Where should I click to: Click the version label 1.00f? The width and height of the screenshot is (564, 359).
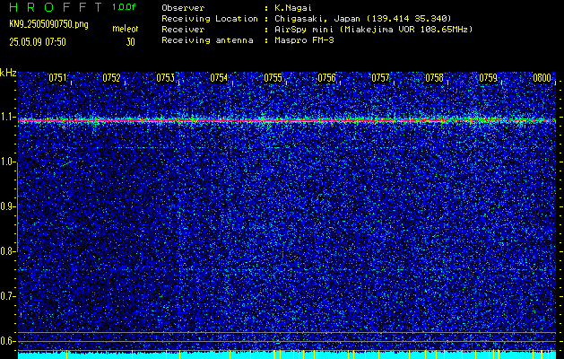[x=124, y=7]
